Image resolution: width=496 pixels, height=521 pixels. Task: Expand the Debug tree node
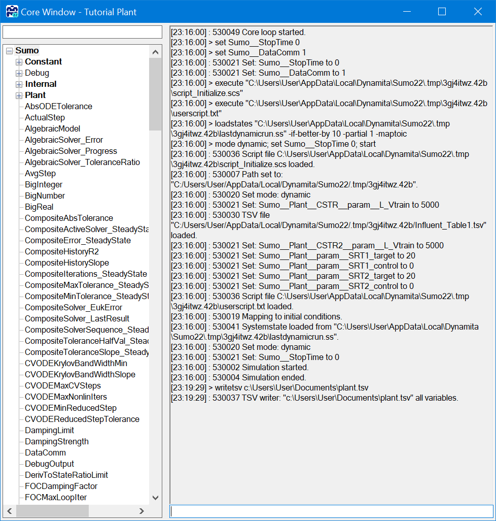click(19, 73)
